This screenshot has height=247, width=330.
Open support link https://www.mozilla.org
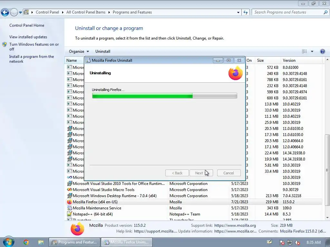tap(235, 225)
